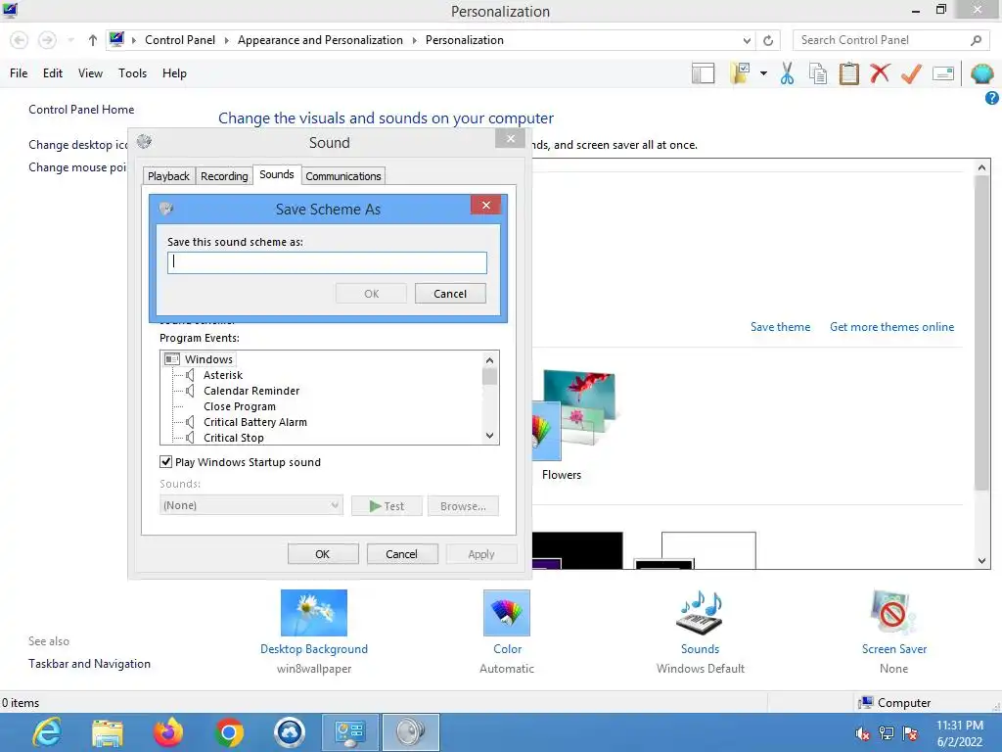Click the Refresh button in address bar
This screenshot has height=752, width=1002.
[x=768, y=40]
